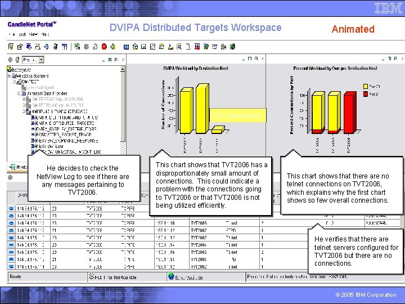Click the Server Available status bar indicator

206,277
